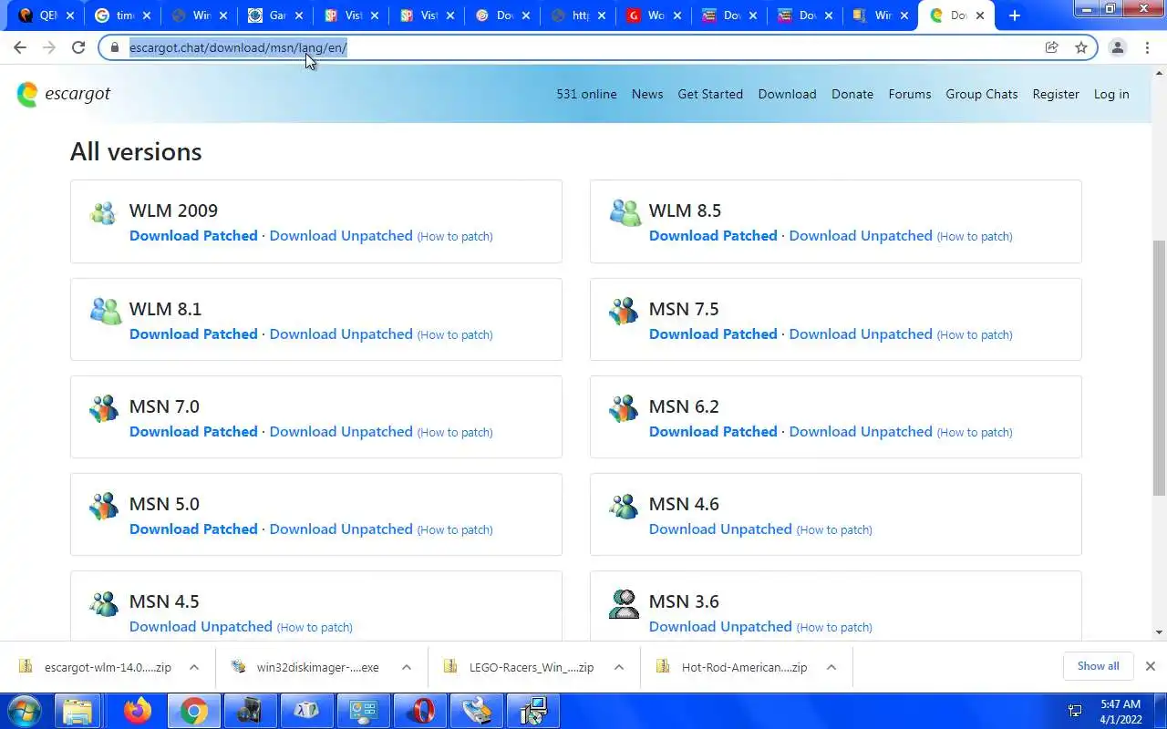1167x729 pixels.
Task: Click the Log in link
Action: 1111,94
